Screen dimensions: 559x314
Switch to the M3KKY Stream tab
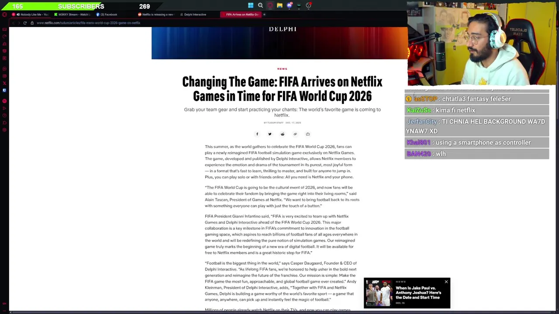[73, 14]
